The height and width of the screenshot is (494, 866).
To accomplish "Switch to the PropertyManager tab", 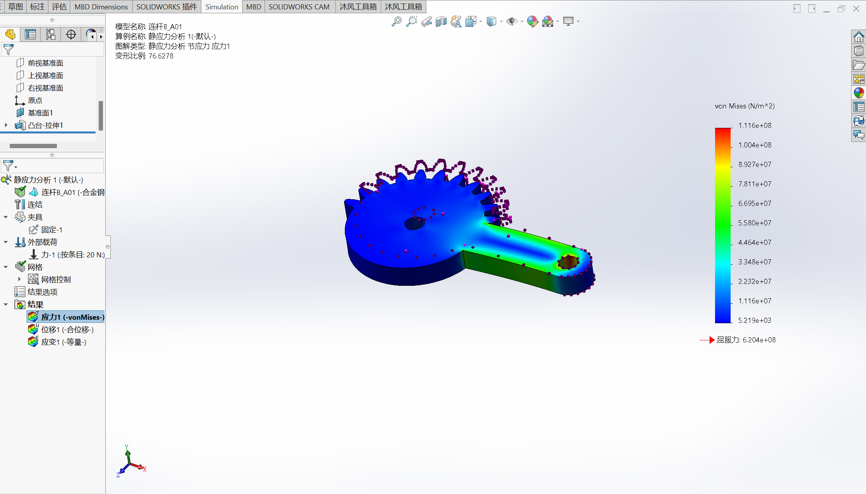I will tap(30, 35).
